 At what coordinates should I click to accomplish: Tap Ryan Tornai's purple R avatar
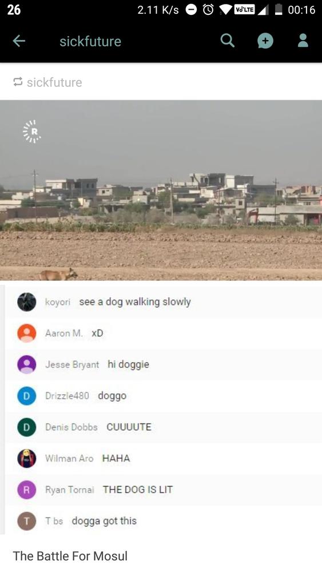[27, 490]
